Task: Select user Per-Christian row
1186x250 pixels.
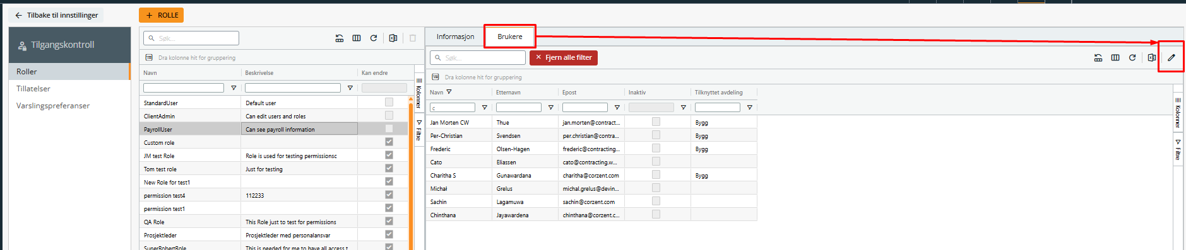Action: [x=591, y=135]
